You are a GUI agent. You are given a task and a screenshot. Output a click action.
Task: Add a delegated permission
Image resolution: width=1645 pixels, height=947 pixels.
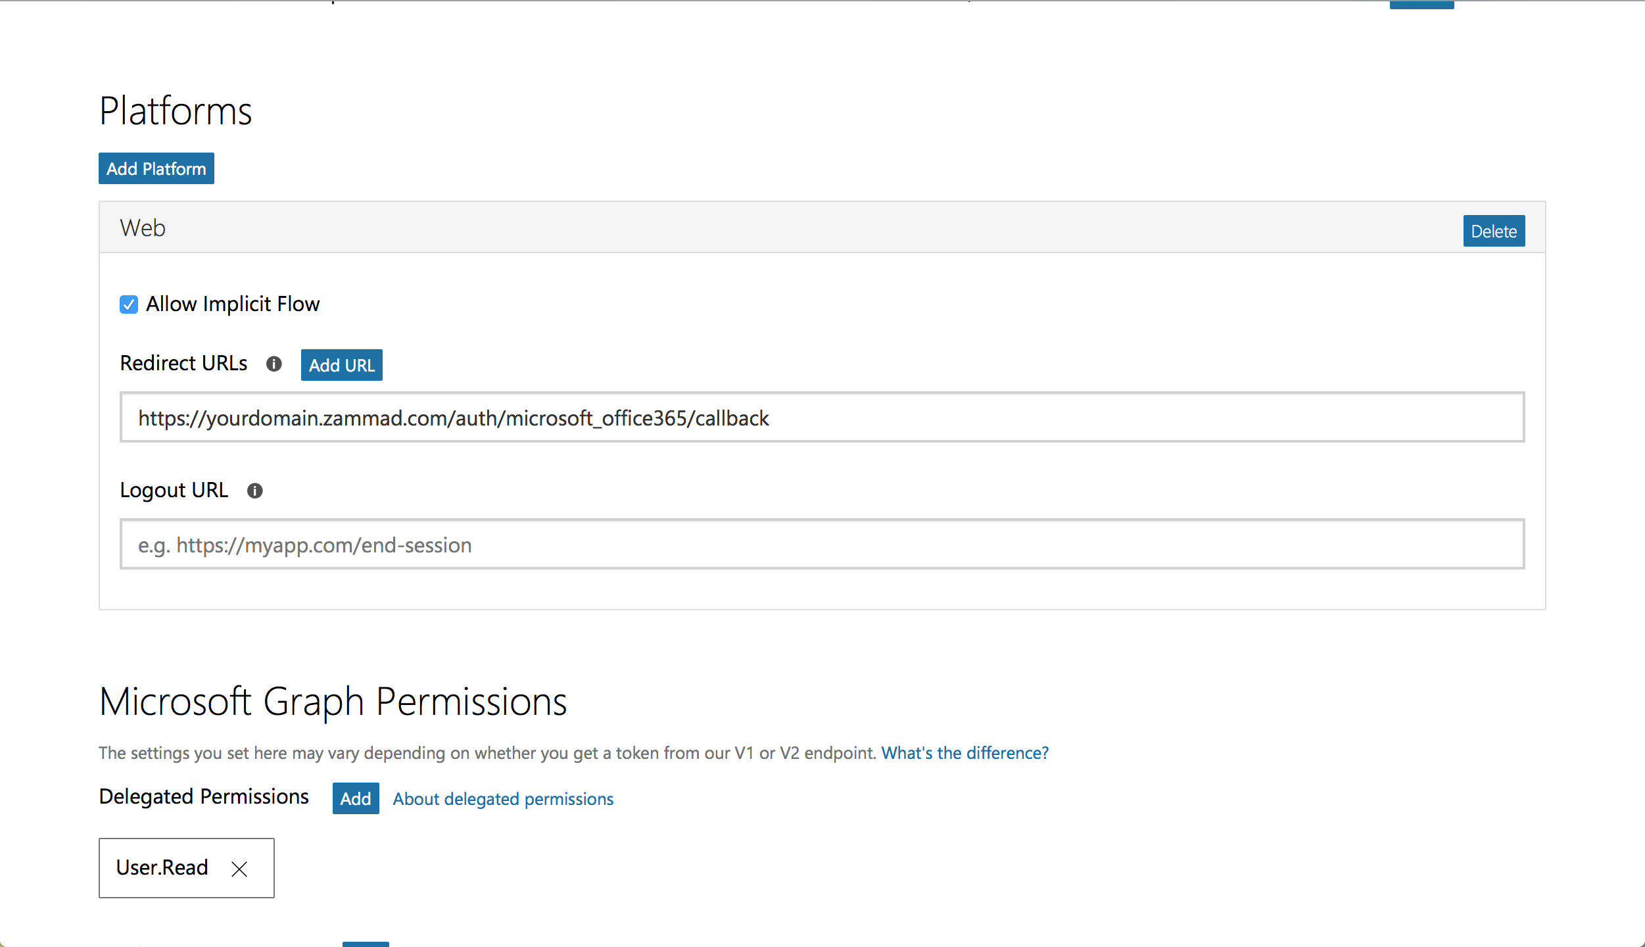(x=356, y=798)
